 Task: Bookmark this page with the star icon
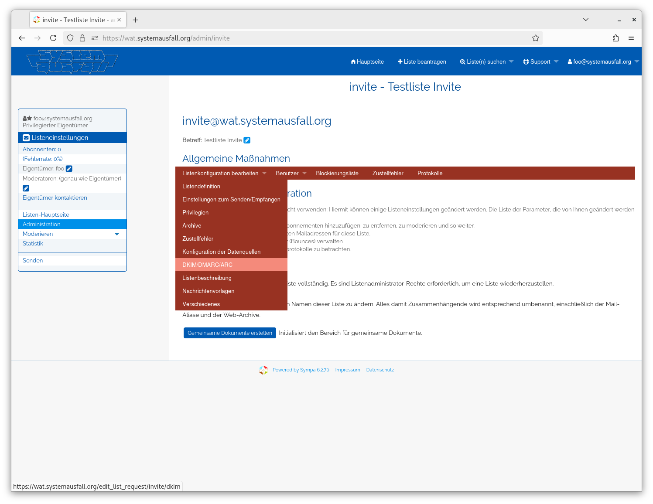tap(536, 38)
